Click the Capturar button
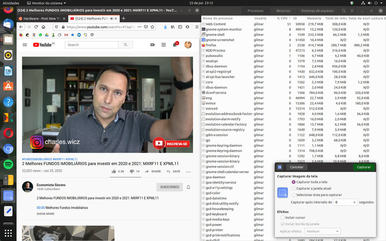 coord(364,167)
